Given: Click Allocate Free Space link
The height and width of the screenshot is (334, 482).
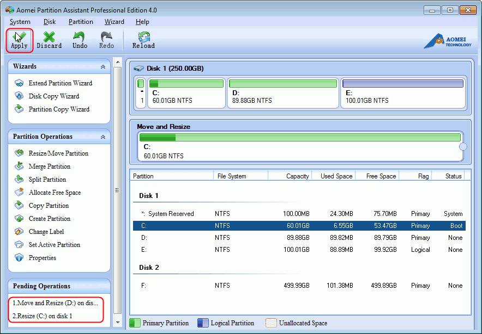Looking at the screenshot, I should point(55,193).
